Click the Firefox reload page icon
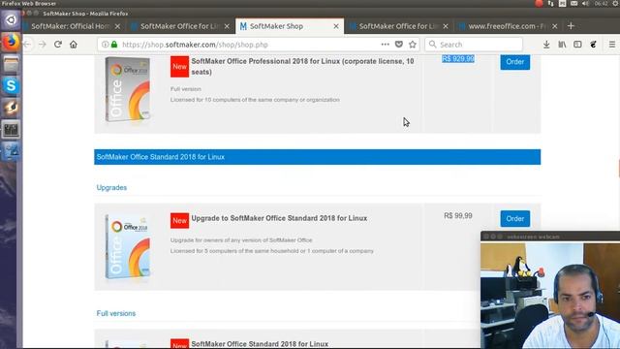The height and width of the screenshot is (349, 620). click(x=58, y=45)
